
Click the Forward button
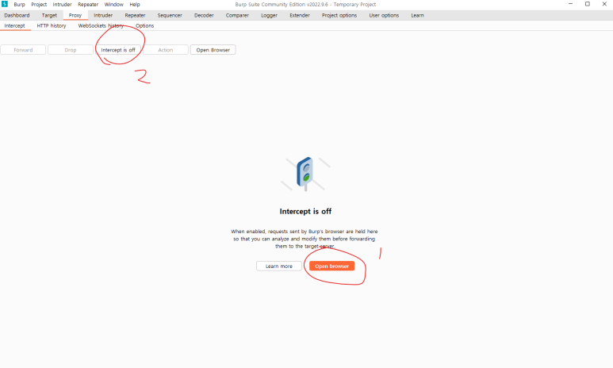(23, 50)
